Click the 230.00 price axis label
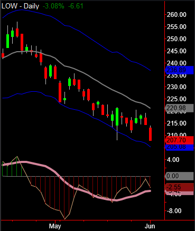The height and width of the screenshot is (231, 195). (177, 87)
